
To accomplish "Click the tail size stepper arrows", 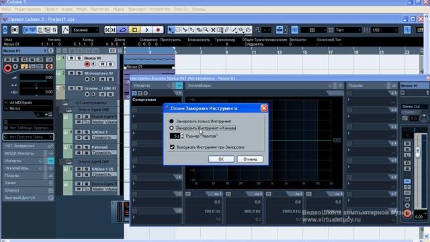I will click(182, 136).
